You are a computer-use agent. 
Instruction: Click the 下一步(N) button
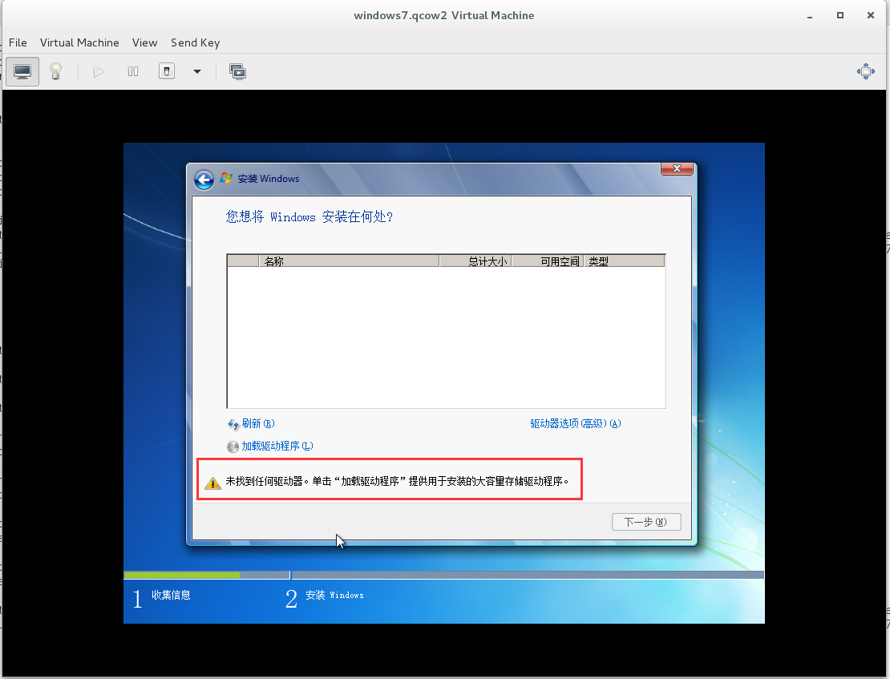pos(646,522)
